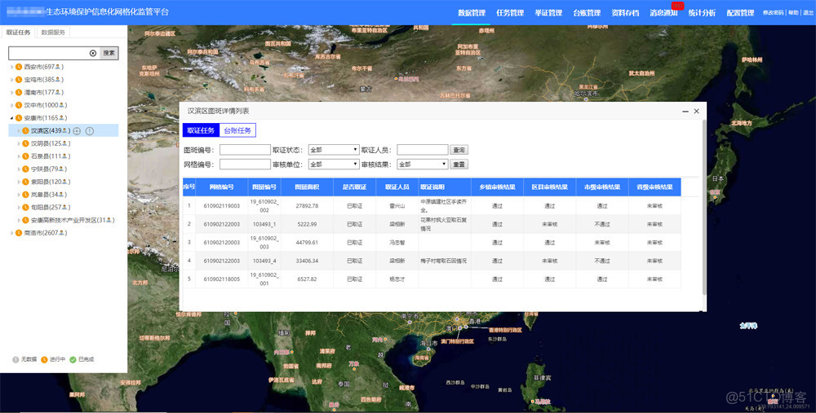Click the 帮助 link
The width and height of the screenshot is (816, 413).
[x=793, y=13]
